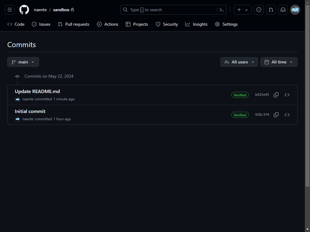
Task: Copy full SHA of the Initial commit
Action: tap(276, 114)
